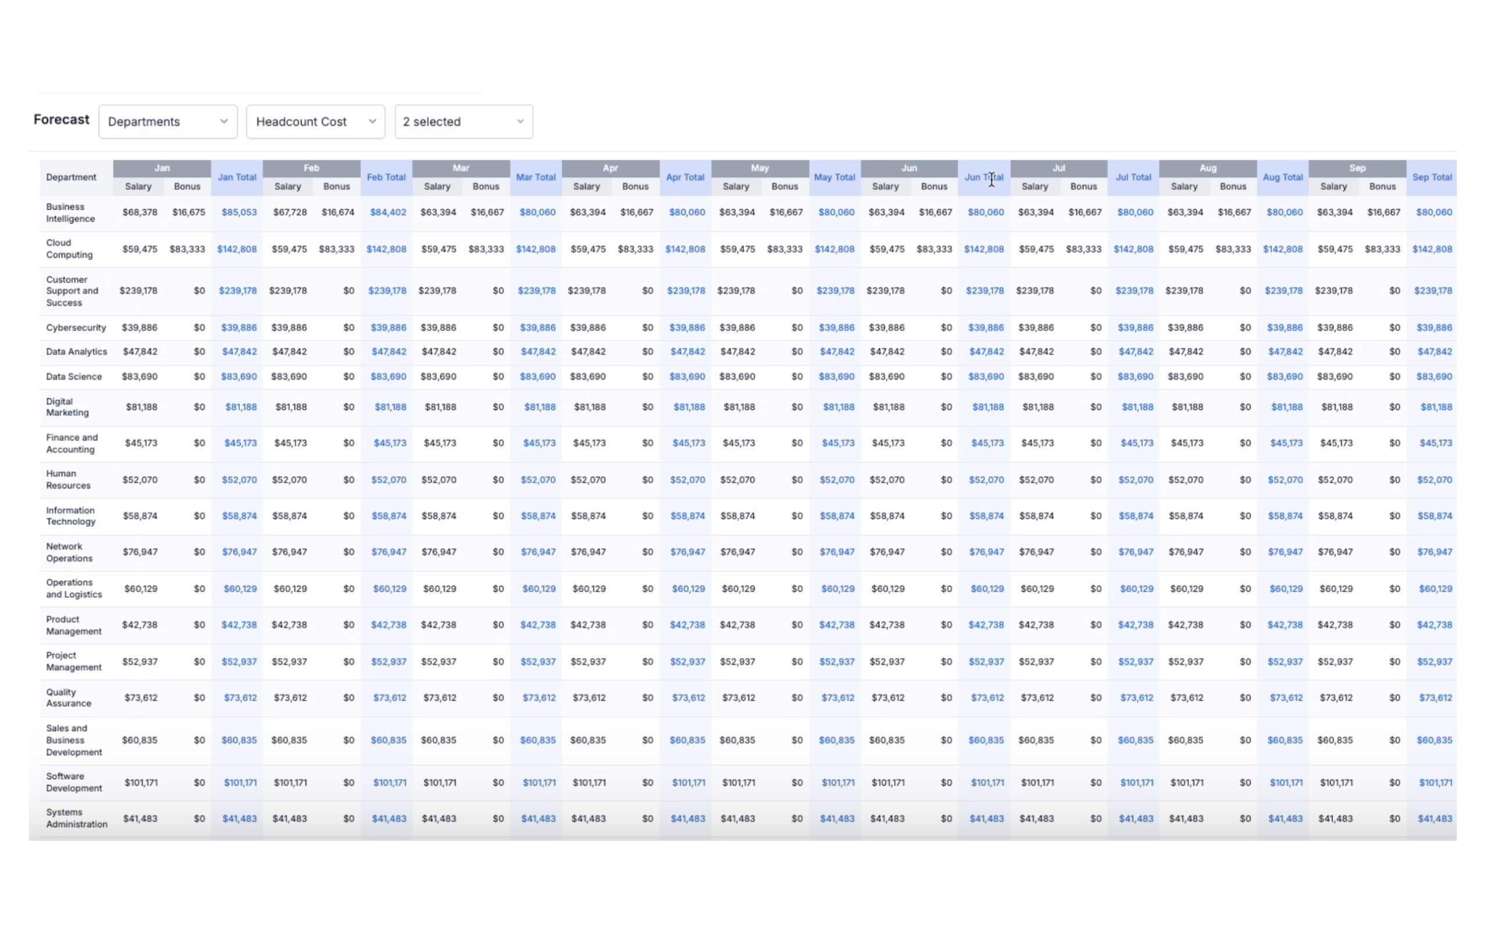Select the Digital Marketing department row label
This screenshot has width=1487, height=929.
click(67, 407)
